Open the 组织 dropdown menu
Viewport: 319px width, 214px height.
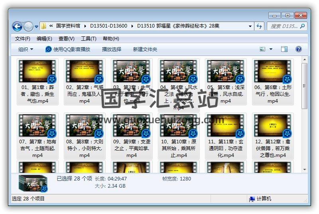point(26,49)
